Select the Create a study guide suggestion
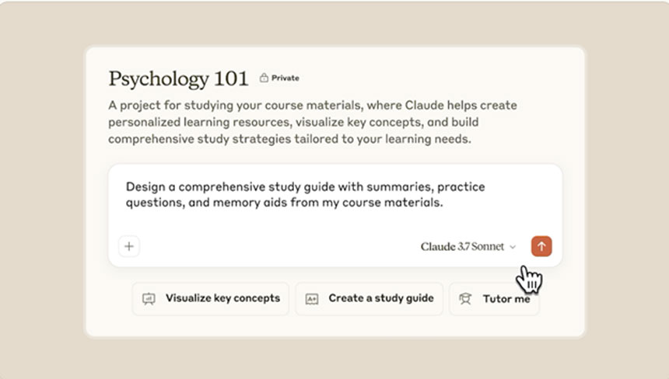Viewport: 669px width, 379px height. (x=370, y=299)
